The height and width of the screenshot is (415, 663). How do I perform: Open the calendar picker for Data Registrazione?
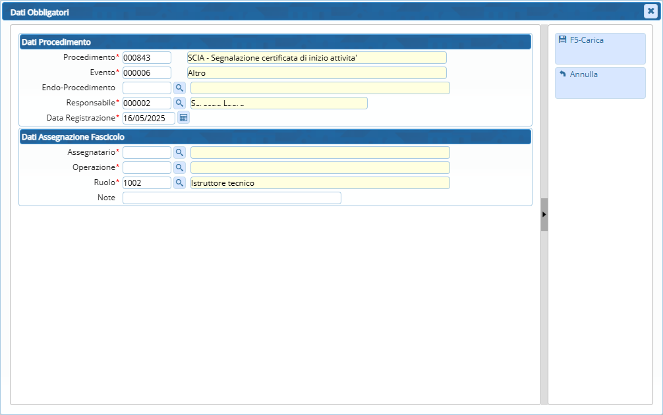[x=184, y=118]
